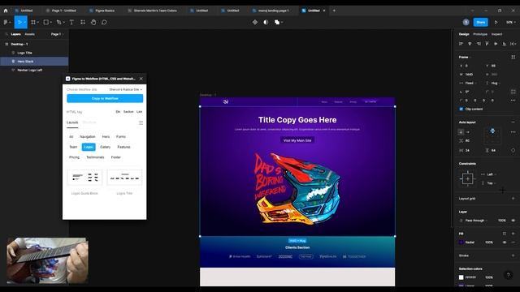Click the Align top icon
Image resolution: width=520 pixels, height=292 pixels.
coord(487,44)
